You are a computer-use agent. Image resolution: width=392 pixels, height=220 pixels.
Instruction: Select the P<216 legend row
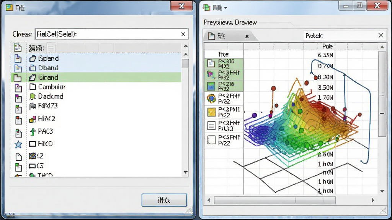[224, 86]
